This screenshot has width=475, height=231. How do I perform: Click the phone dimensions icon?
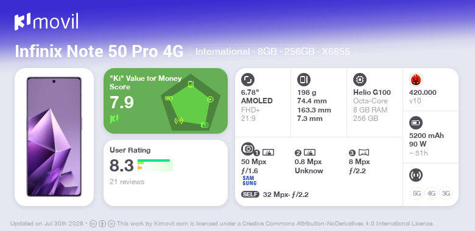point(304,80)
